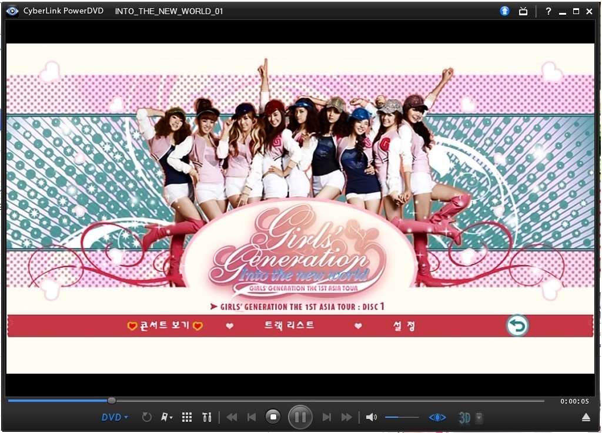602x433 pixels.
Task: Select the 설정 menu item
Action: coord(404,325)
